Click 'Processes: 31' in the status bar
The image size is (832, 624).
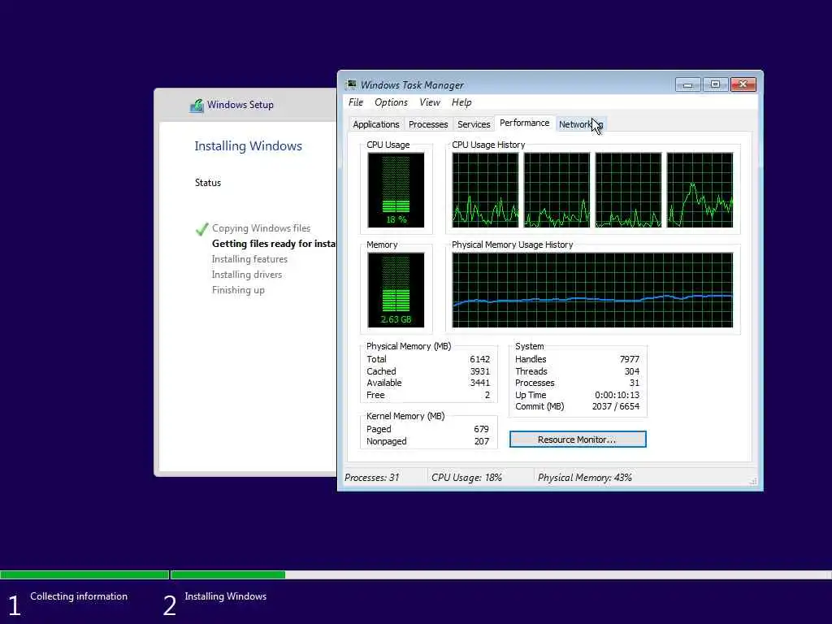(x=372, y=478)
